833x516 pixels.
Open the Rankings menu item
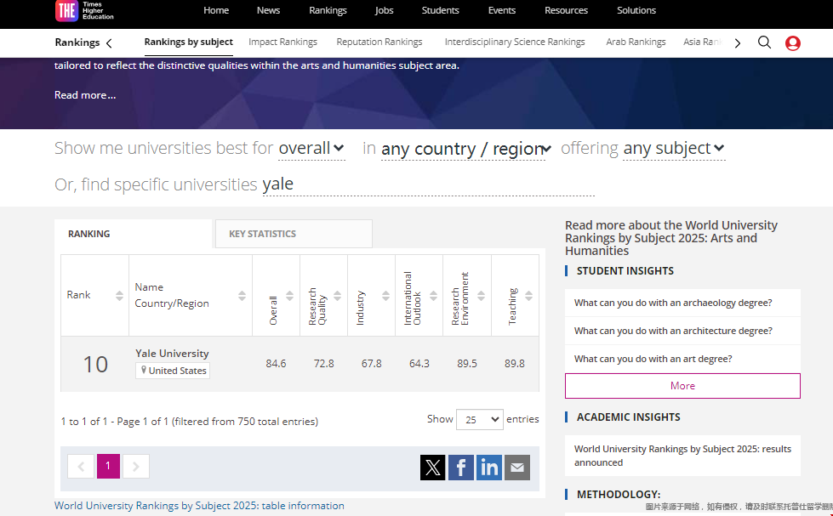tap(328, 10)
